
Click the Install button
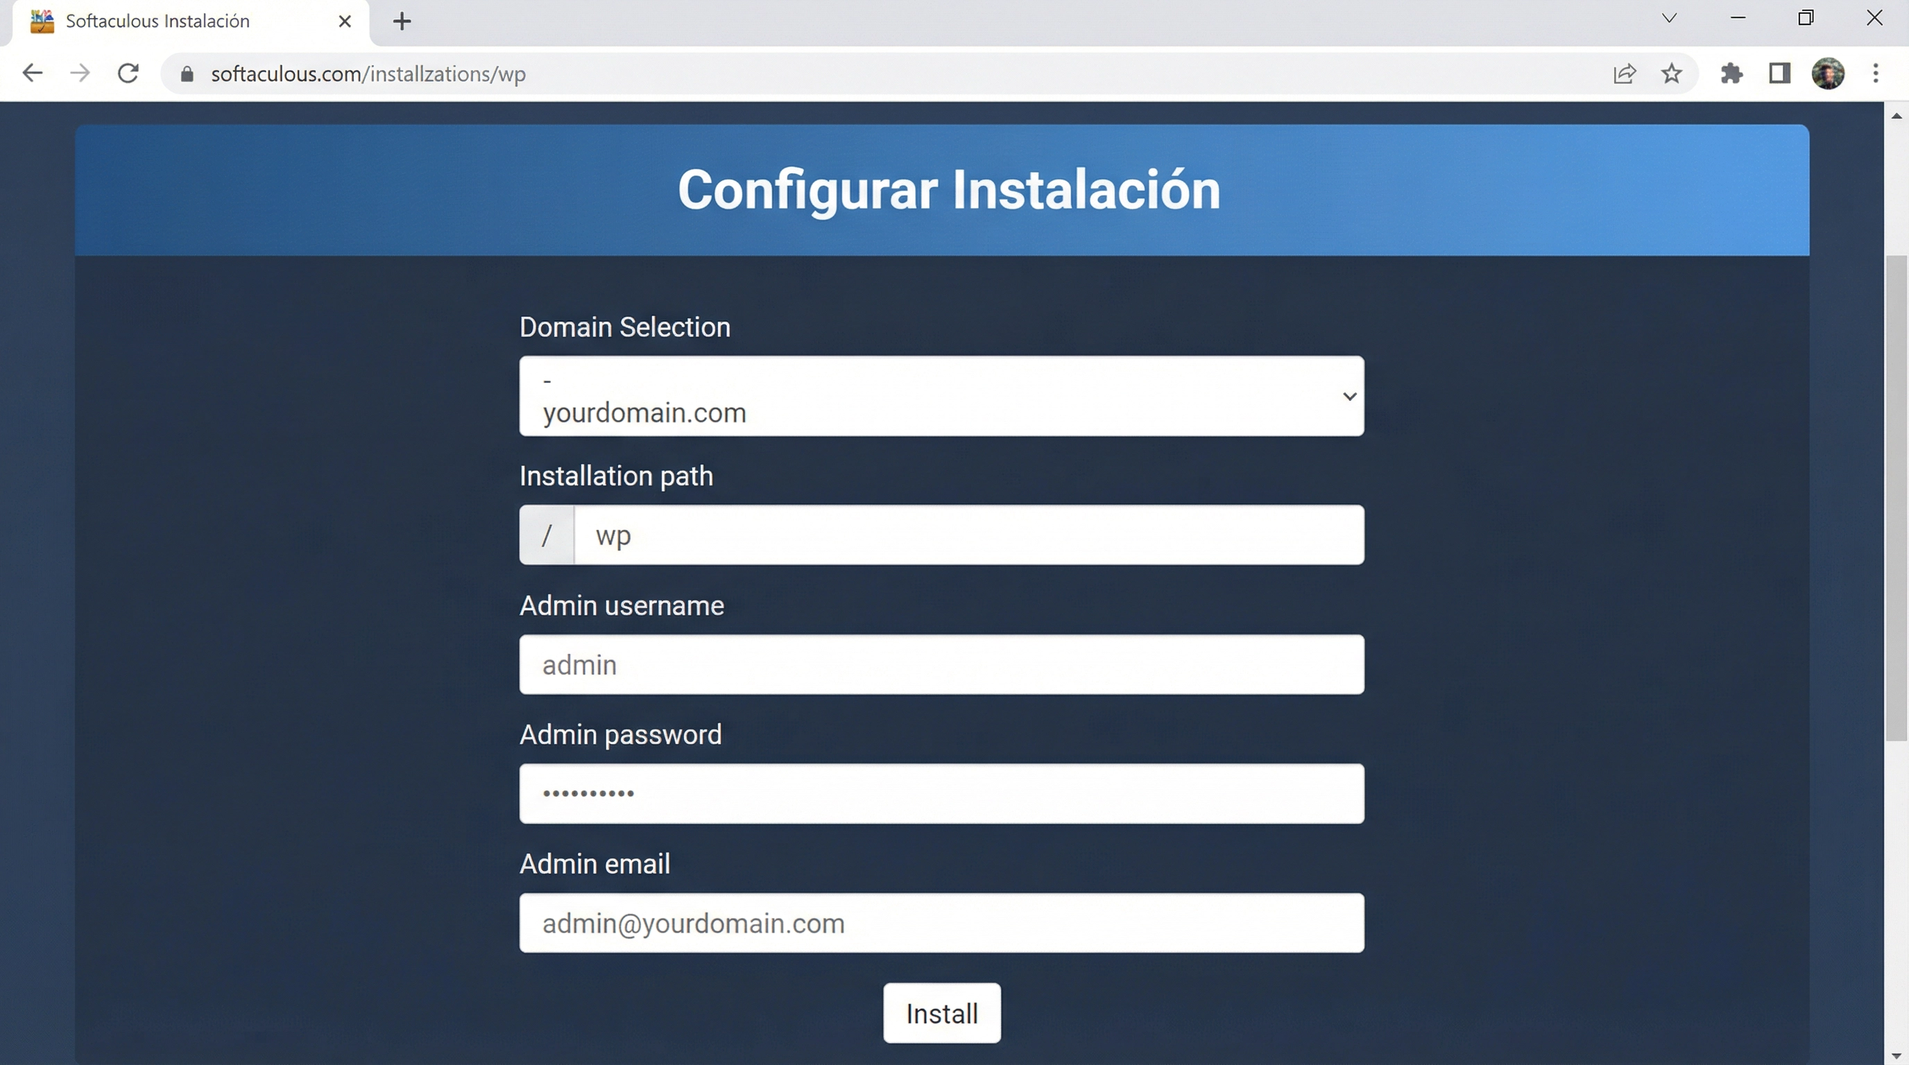(941, 1013)
